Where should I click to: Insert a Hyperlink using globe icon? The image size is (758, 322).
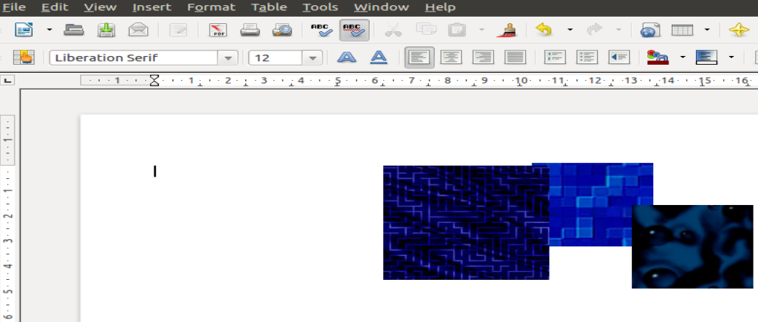(650, 30)
